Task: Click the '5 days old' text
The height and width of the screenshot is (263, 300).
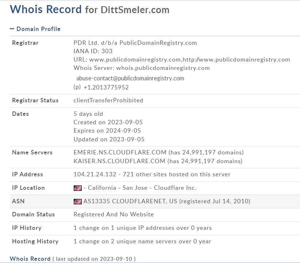Action: click(x=88, y=114)
